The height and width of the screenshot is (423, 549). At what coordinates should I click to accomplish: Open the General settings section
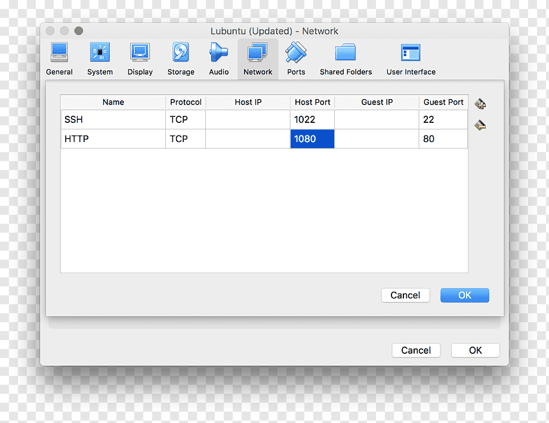click(x=59, y=59)
